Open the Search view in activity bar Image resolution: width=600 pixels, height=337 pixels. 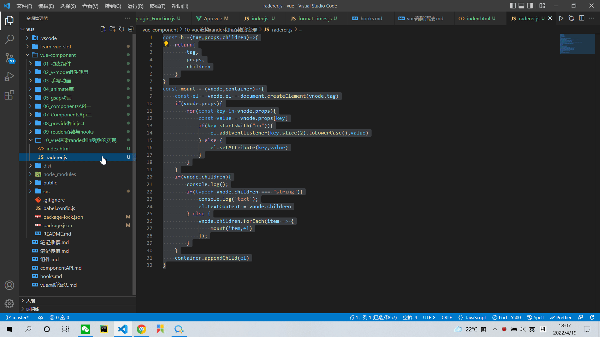[x=9, y=39]
